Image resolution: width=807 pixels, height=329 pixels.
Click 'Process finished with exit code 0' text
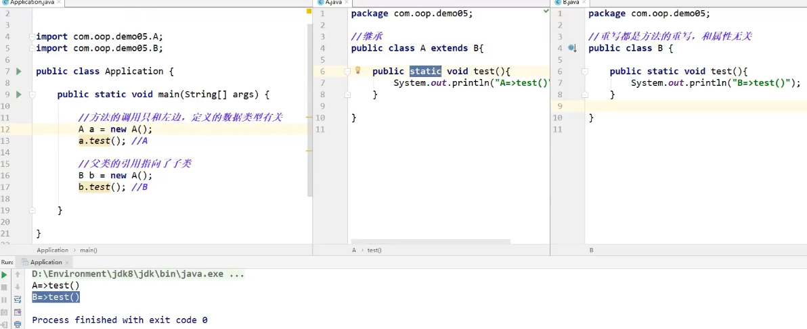[120, 320]
